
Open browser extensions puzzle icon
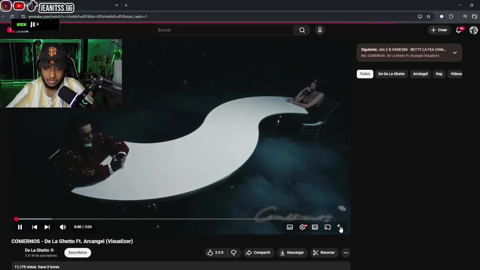click(x=451, y=16)
